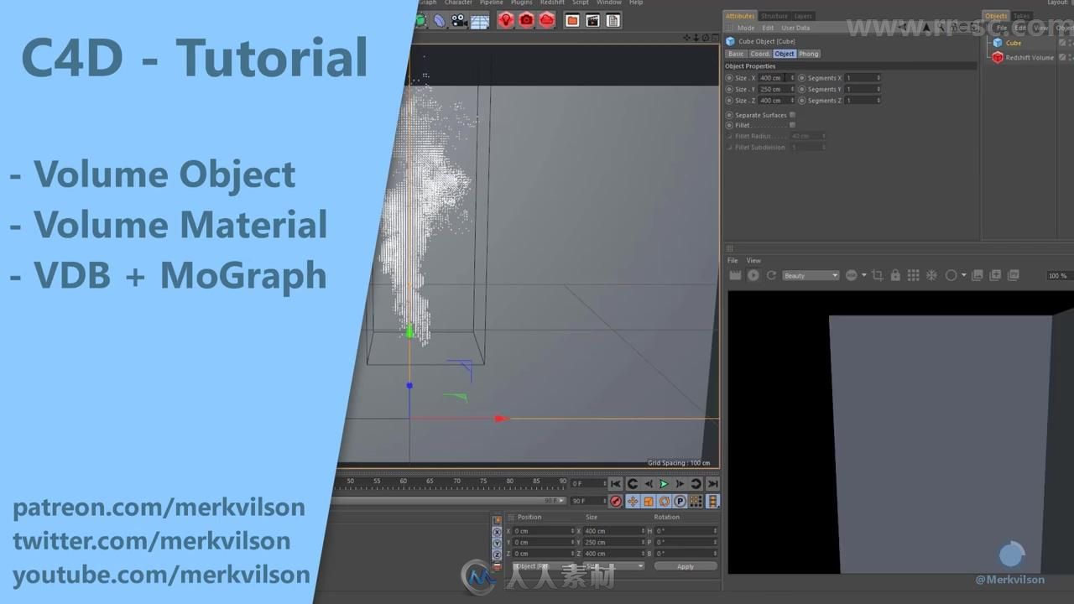Go to previous keyframe button
Viewport: 1074px width, 604px height.
coord(633,484)
